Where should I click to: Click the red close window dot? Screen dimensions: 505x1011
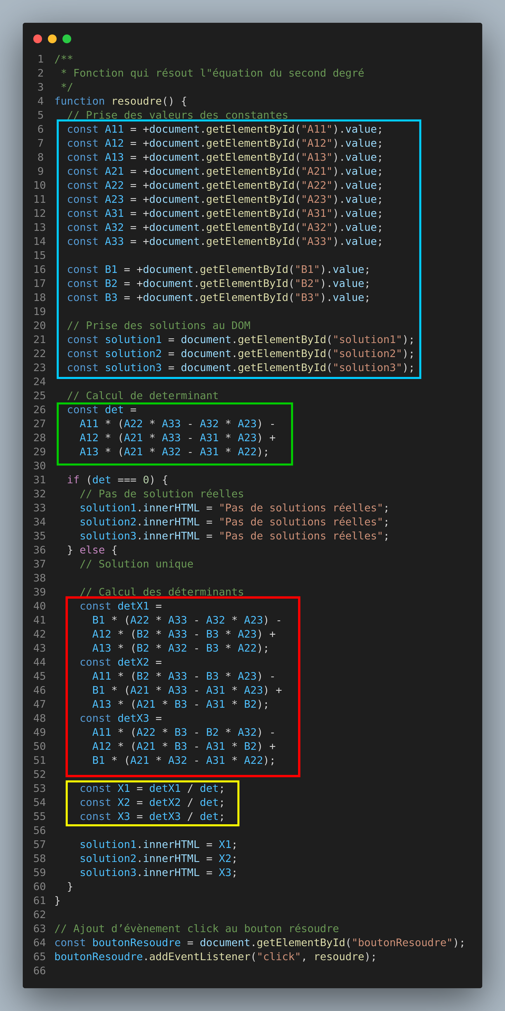(38, 39)
